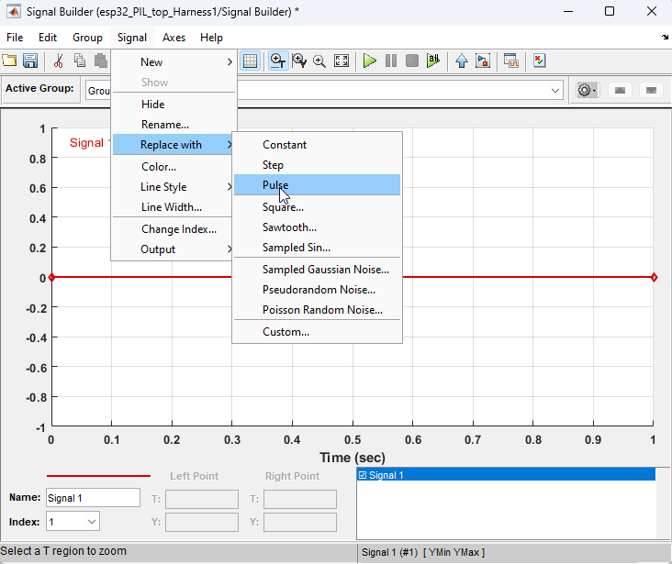
Task: Click the Fit view zoom icon
Action: [342, 61]
